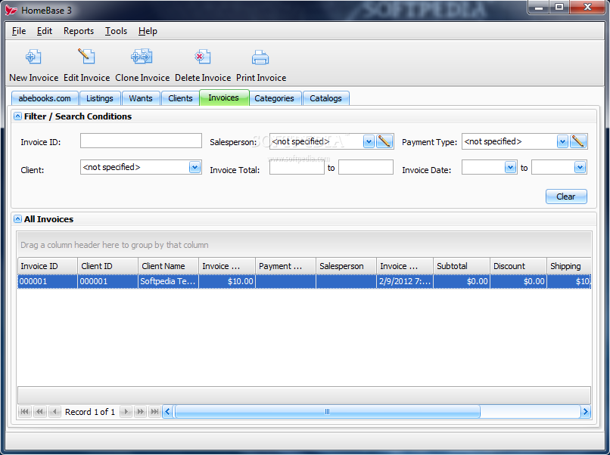Open the Salesperson dropdown
Viewport: 610px width, 455px height.
pos(369,141)
